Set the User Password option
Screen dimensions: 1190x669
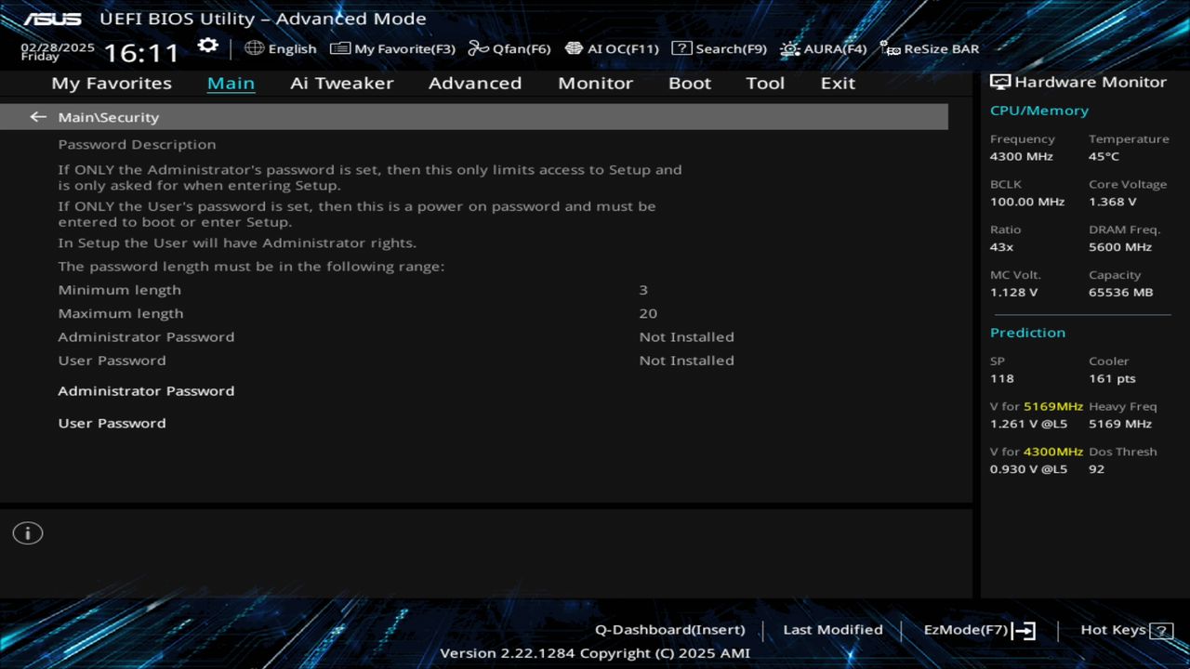(112, 423)
